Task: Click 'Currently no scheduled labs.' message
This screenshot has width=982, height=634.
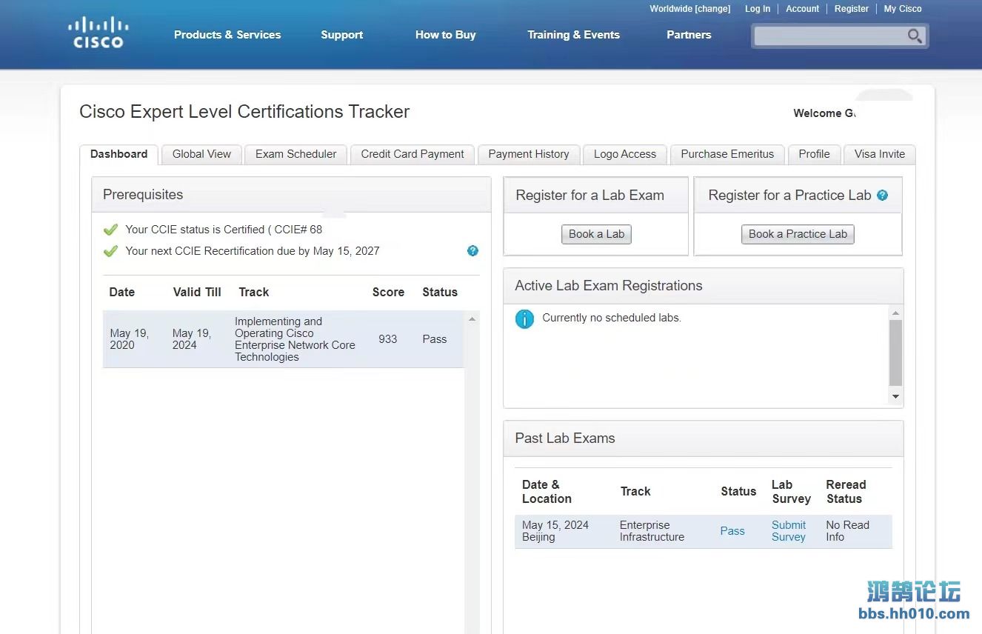Action: [612, 318]
